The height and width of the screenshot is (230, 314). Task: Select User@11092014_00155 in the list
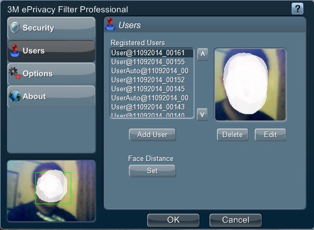pos(152,62)
